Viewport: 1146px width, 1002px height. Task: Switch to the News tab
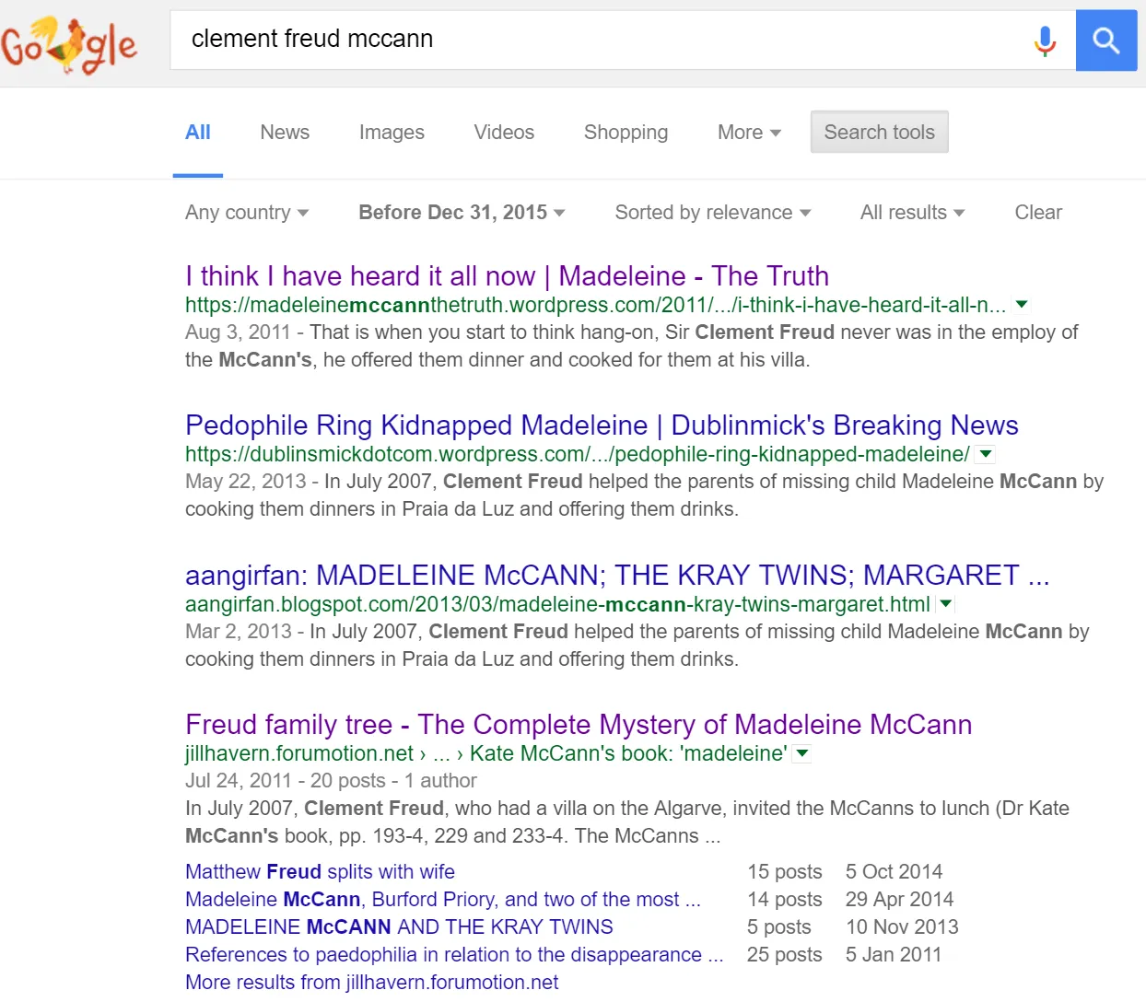(285, 133)
